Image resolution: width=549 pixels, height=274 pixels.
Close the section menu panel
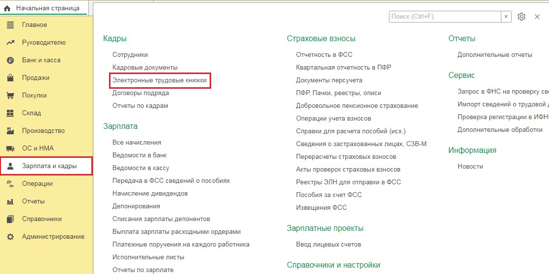pyautogui.click(x=537, y=17)
